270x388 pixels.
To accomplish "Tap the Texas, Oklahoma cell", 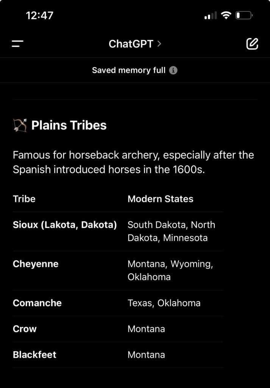I will coord(163,303).
